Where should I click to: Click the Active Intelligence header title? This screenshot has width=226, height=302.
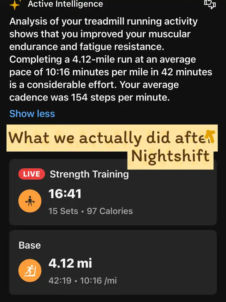point(65,5)
